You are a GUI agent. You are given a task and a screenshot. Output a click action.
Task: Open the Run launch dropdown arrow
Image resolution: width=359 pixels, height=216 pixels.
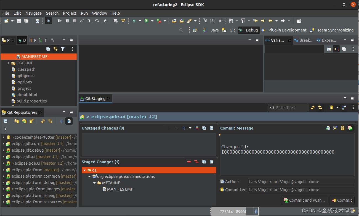click(x=152, y=21)
